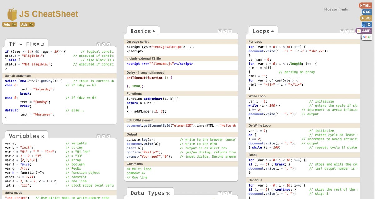
Task: Open help for the Variables panel
Action: [x=98, y=136]
